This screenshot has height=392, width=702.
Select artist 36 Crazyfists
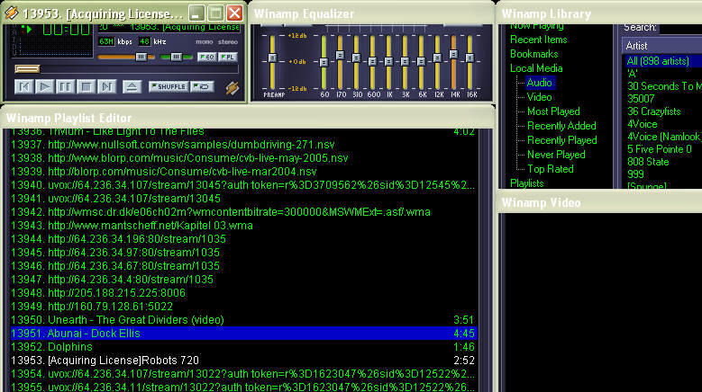point(653,111)
